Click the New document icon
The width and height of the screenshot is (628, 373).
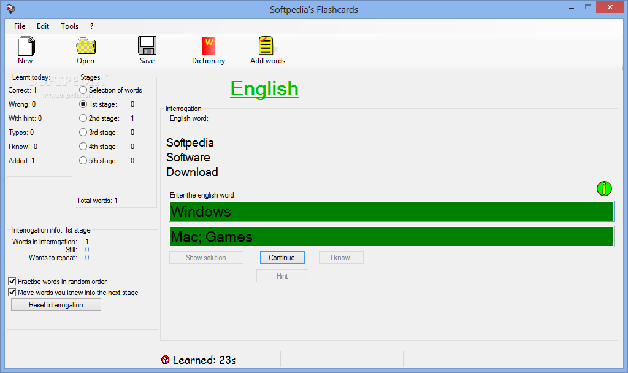tap(26, 45)
